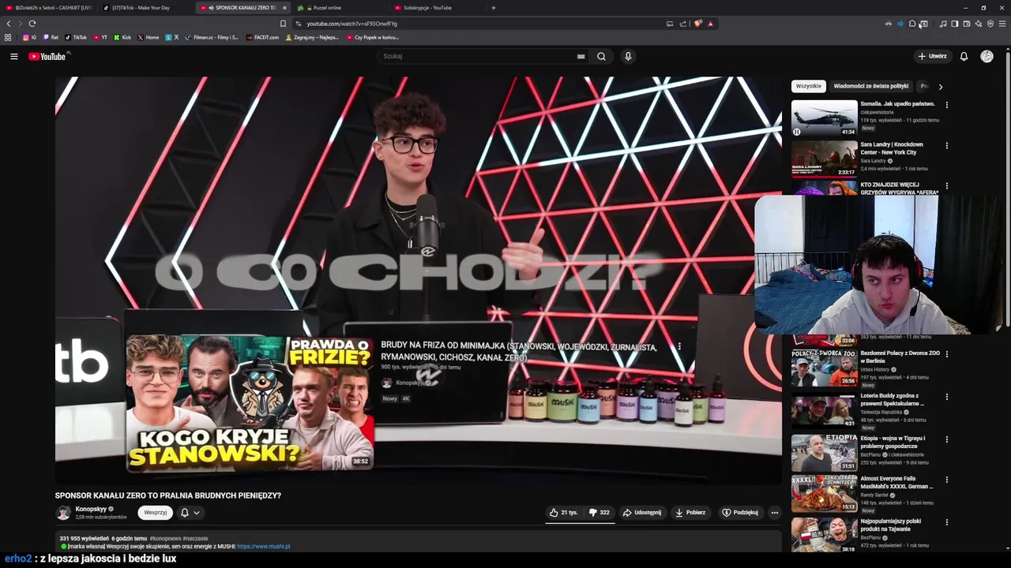
Task: Open the browser main hamburger menu
Action: click(1002, 24)
